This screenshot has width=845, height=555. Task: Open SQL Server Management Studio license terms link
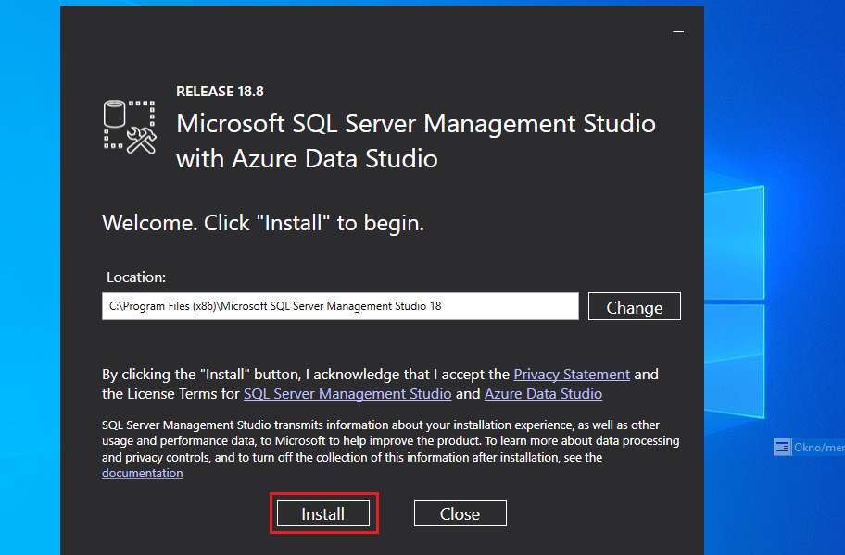[347, 394]
